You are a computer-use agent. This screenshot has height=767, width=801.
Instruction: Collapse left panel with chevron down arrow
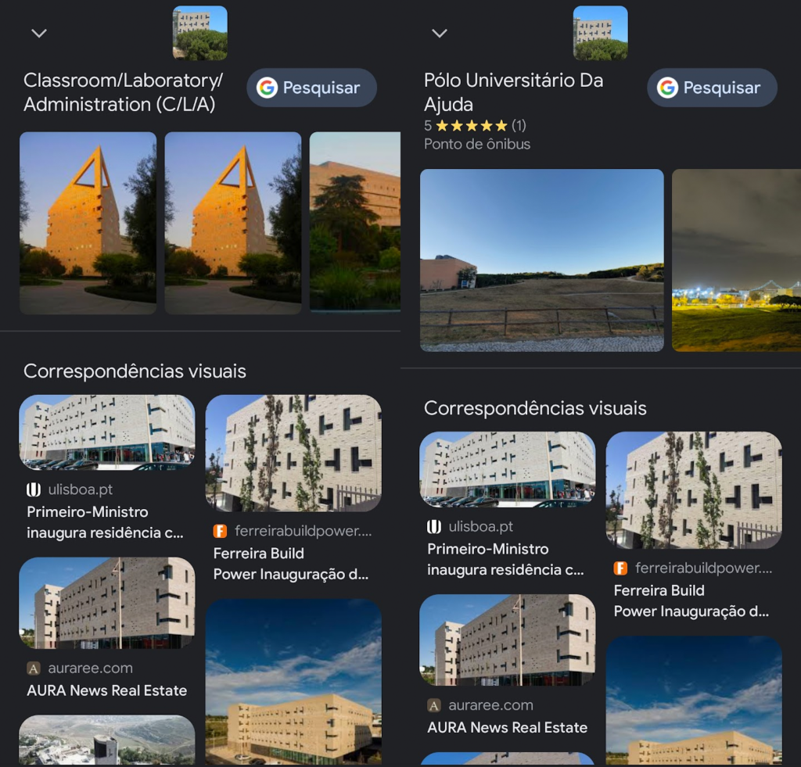point(39,34)
